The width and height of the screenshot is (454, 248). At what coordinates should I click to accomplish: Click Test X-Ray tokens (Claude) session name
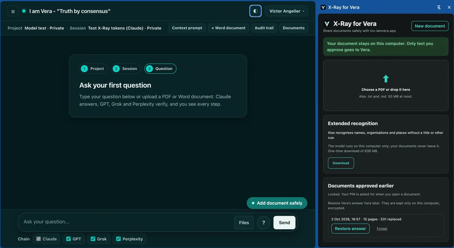coord(125,28)
